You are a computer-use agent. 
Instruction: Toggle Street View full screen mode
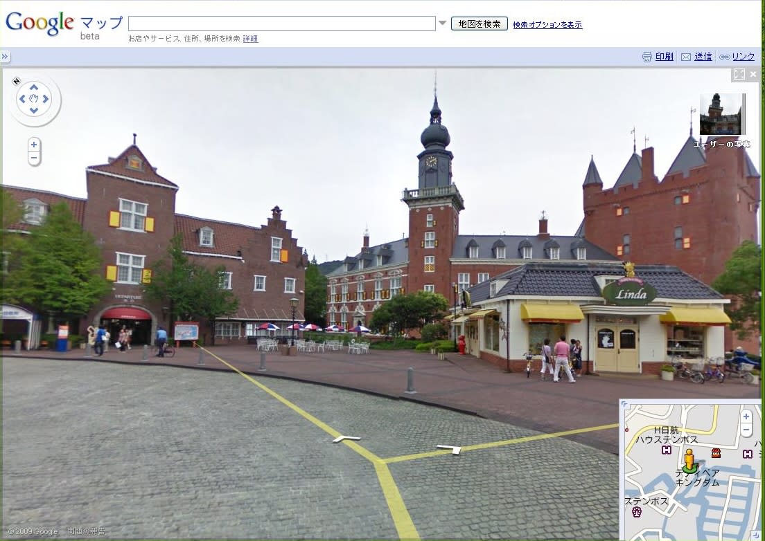coord(739,74)
